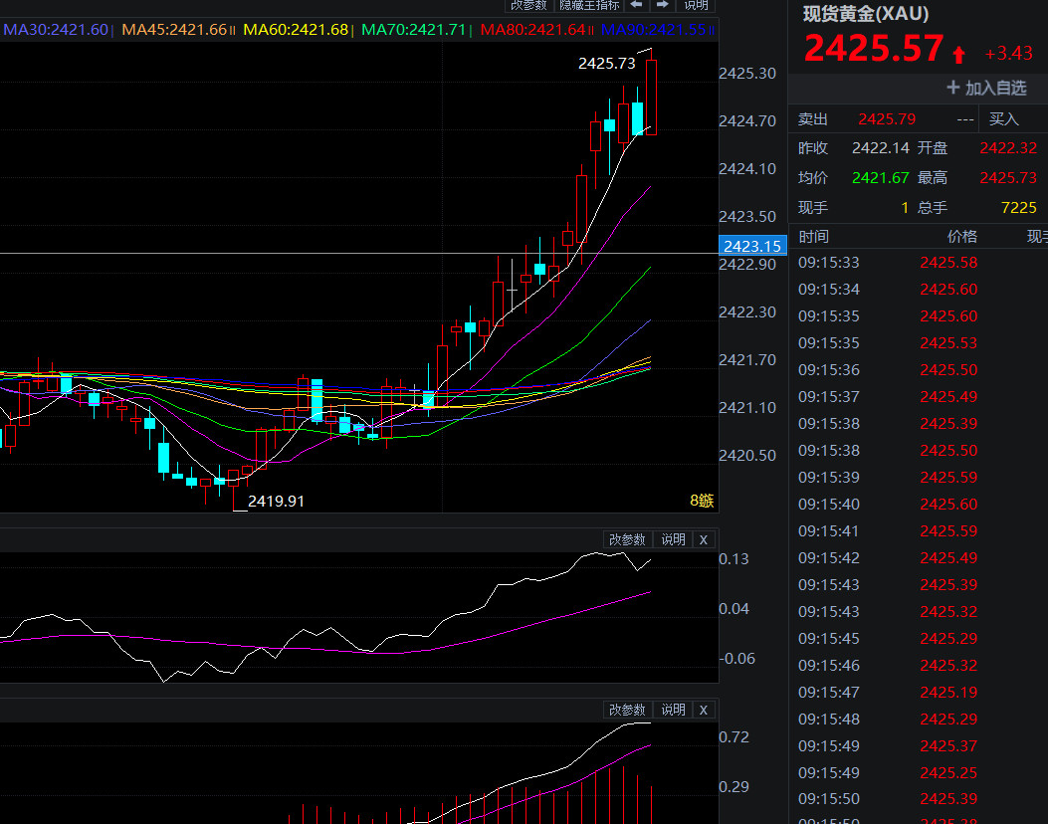
Task: Open 说明 in the middle indicator panel
Action: pos(674,539)
